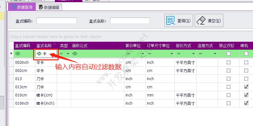
Task: Uncheck 啤机 checkbox for row 013cm
Action: 246,87
